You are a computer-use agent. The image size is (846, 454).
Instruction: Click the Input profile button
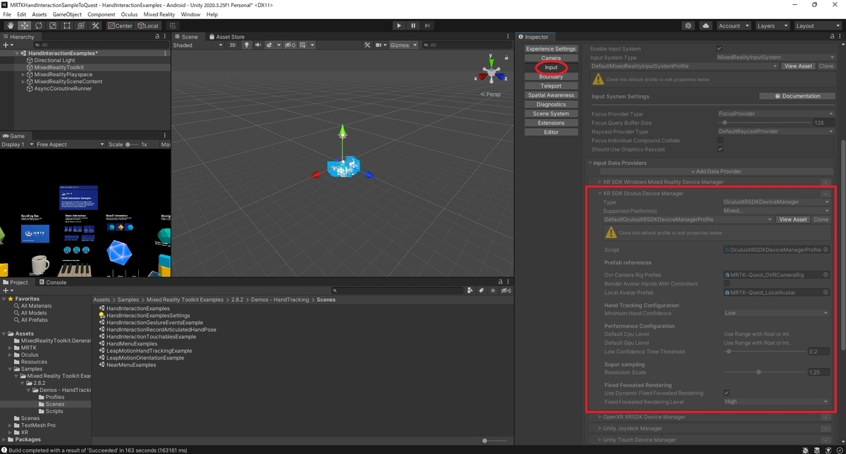551,68
